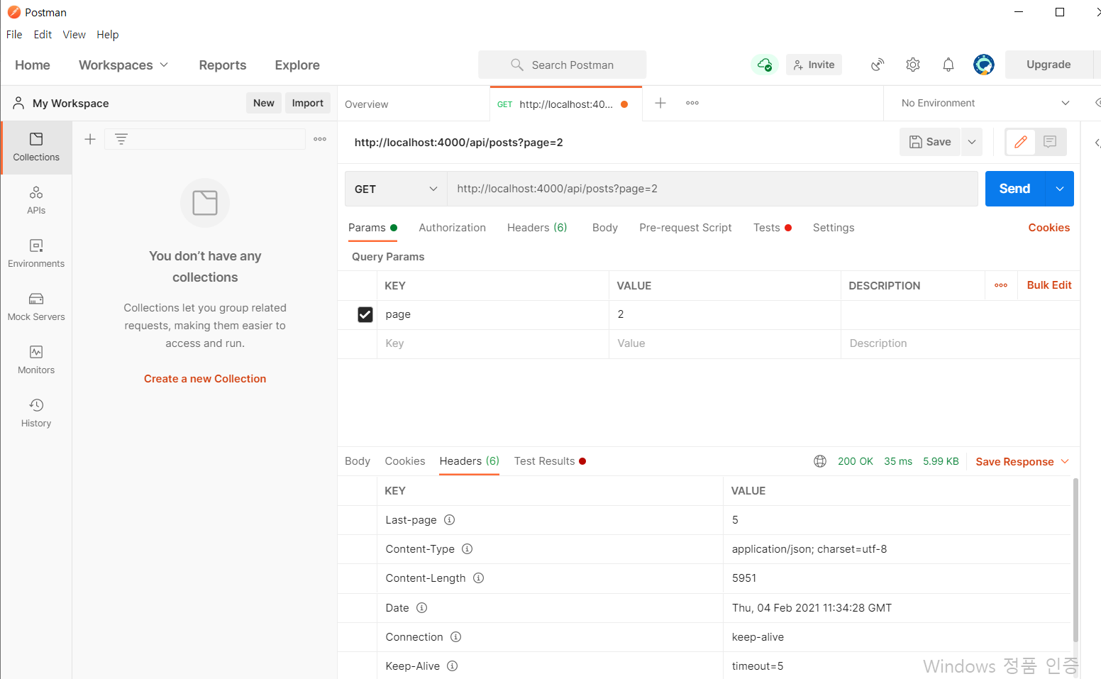Viewport: 1101px width, 679px height.
Task: Open the Edit menu
Action: [x=43, y=34]
